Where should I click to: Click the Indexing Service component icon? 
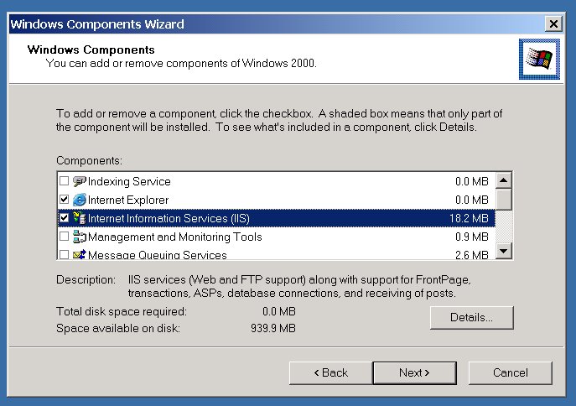pyautogui.click(x=80, y=181)
